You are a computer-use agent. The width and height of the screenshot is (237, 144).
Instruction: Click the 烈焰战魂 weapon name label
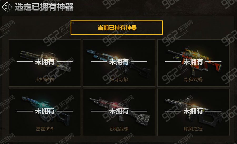(119, 129)
